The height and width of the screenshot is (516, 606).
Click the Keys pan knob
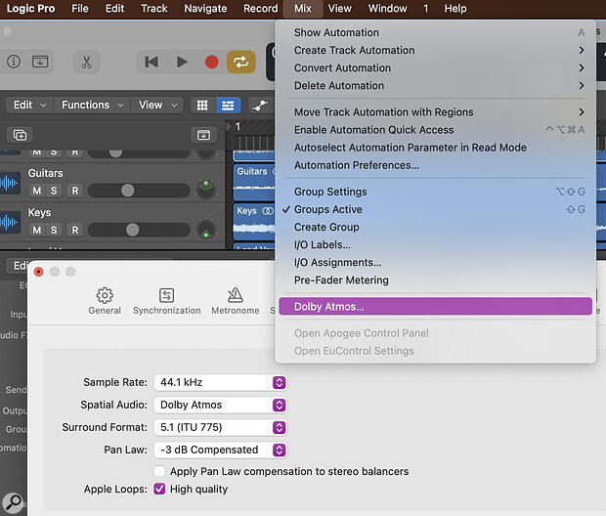pos(206,229)
